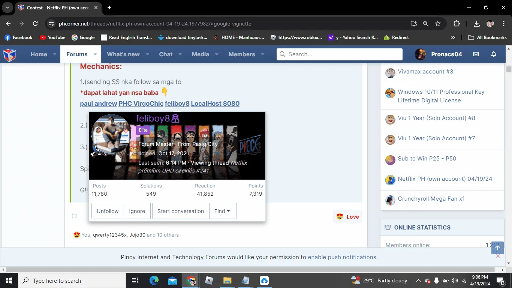Open Vivamax account #3 thread
Screen dimensions: 512x288
[x=425, y=72]
